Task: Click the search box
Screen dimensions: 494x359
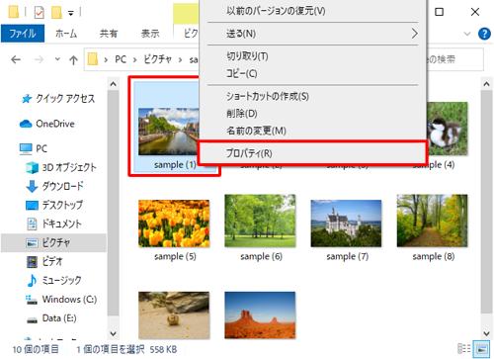Action: [x=455, y=59]
